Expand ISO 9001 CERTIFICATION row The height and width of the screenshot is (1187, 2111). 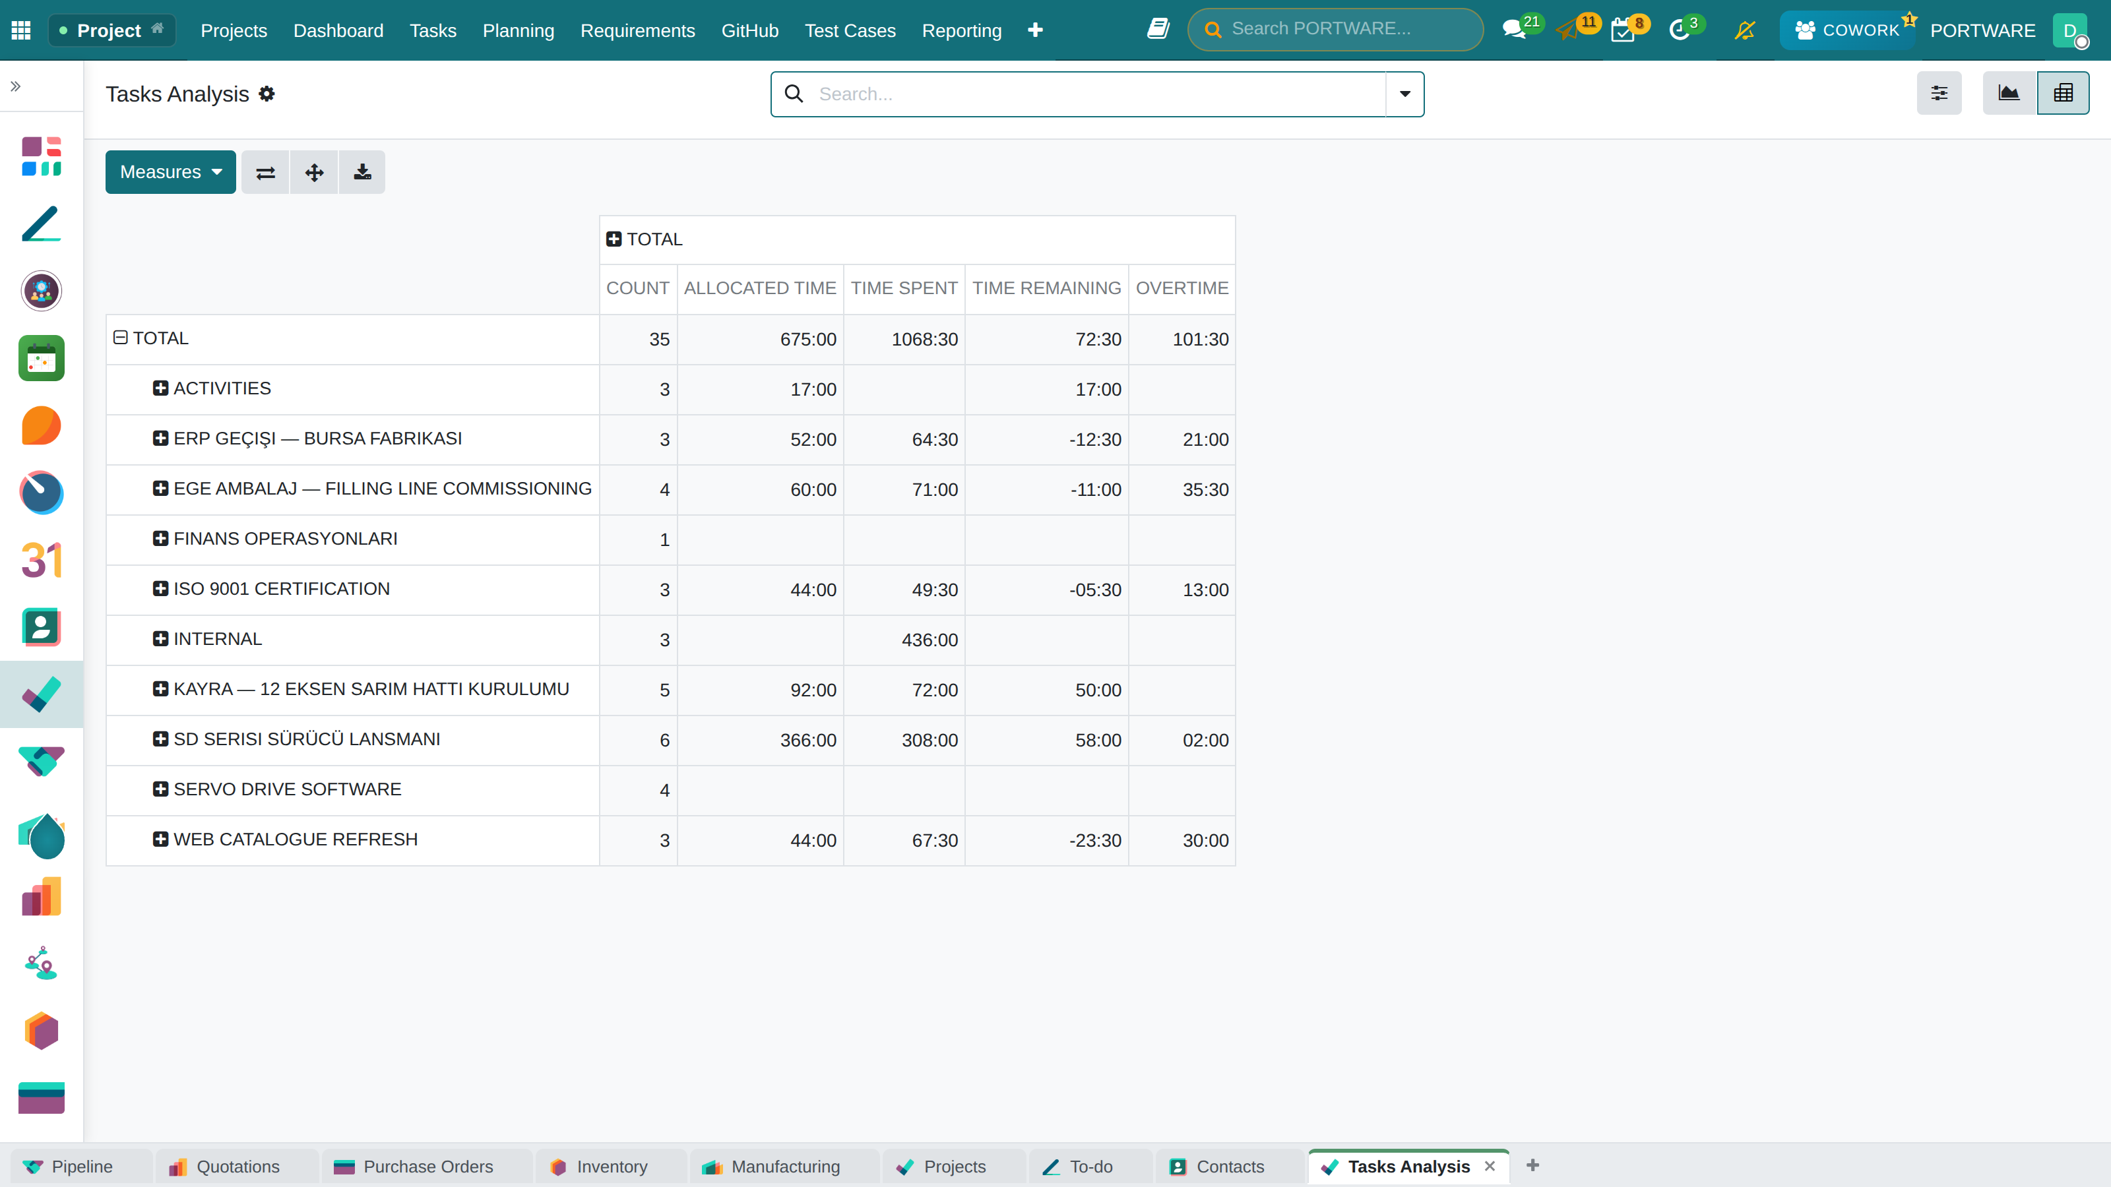[160, 589]
